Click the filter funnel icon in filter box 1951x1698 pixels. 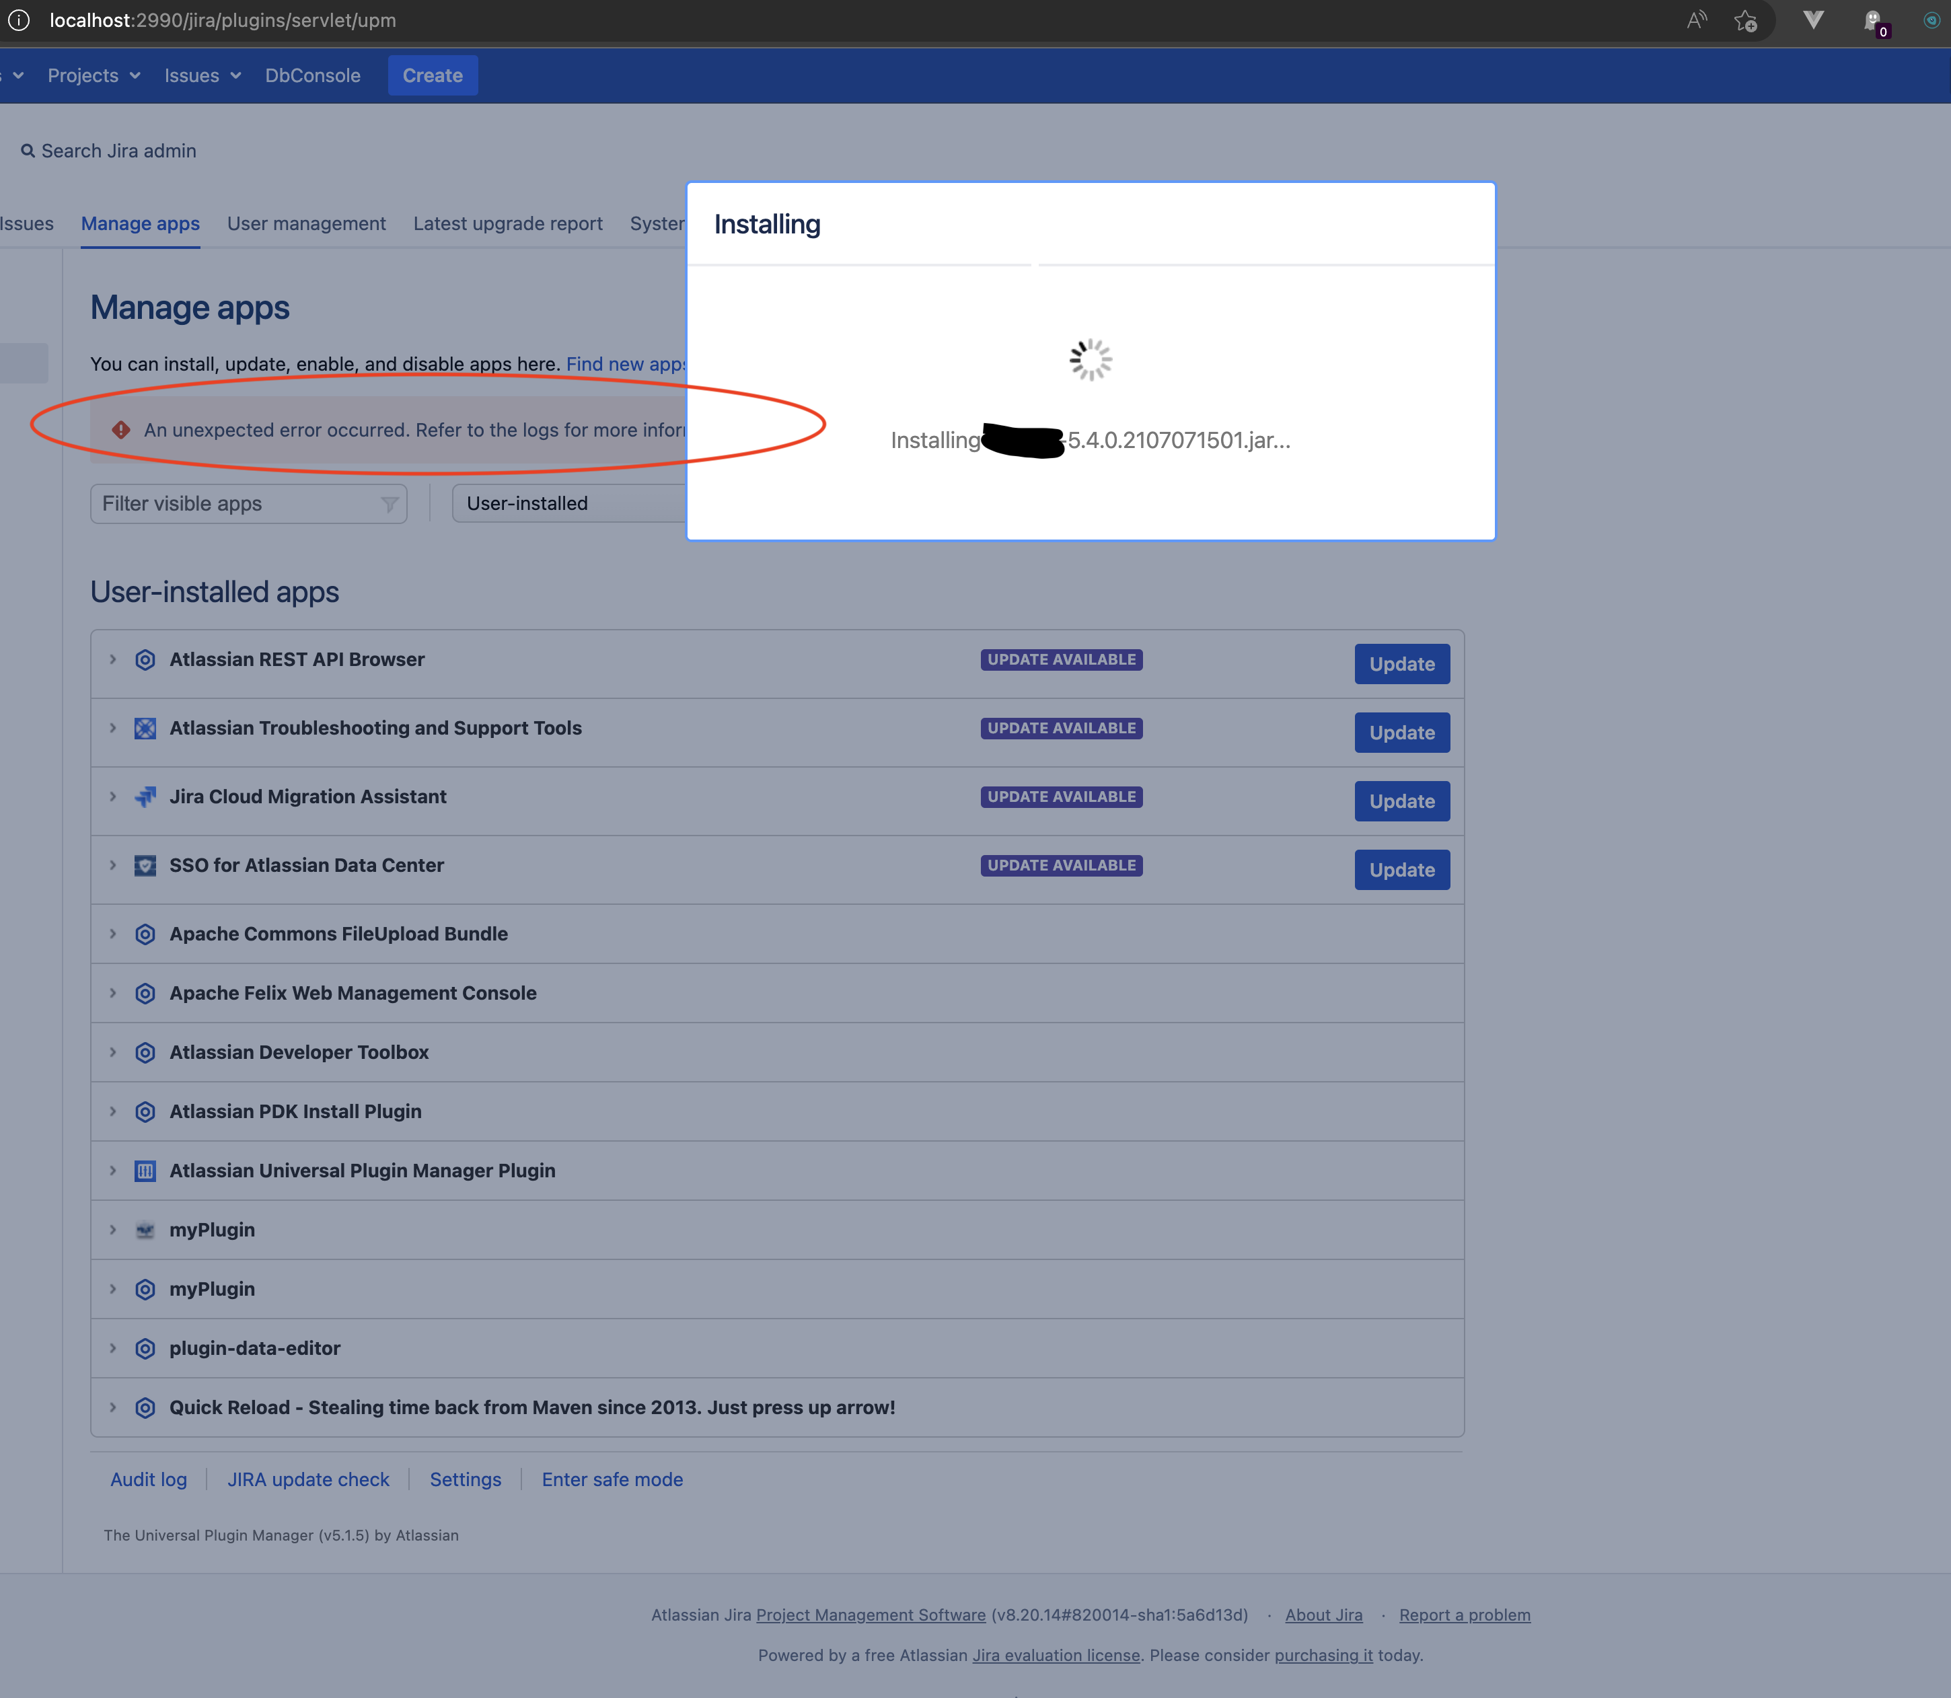[x=388, y=504]
